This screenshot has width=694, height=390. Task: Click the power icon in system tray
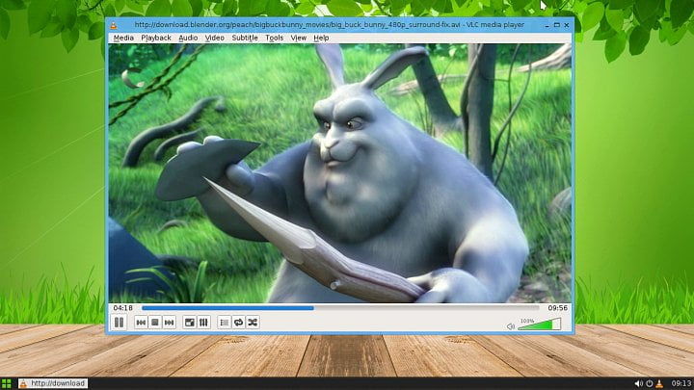coord(650,383)
